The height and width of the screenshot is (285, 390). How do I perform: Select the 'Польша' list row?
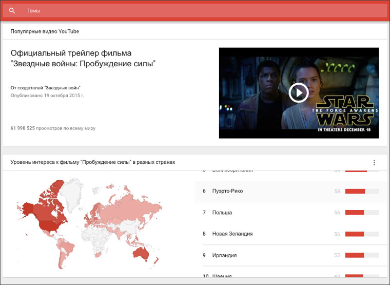291,213
